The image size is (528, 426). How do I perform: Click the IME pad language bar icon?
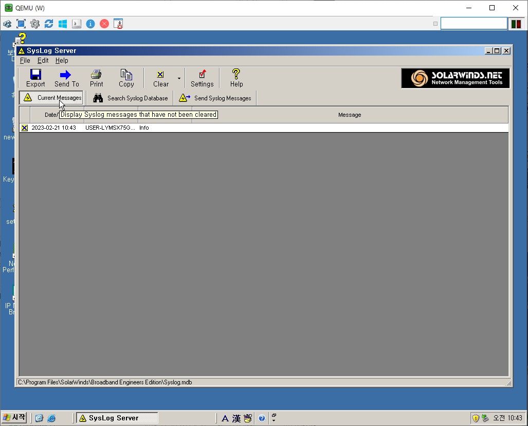click(x=248, y=419)
